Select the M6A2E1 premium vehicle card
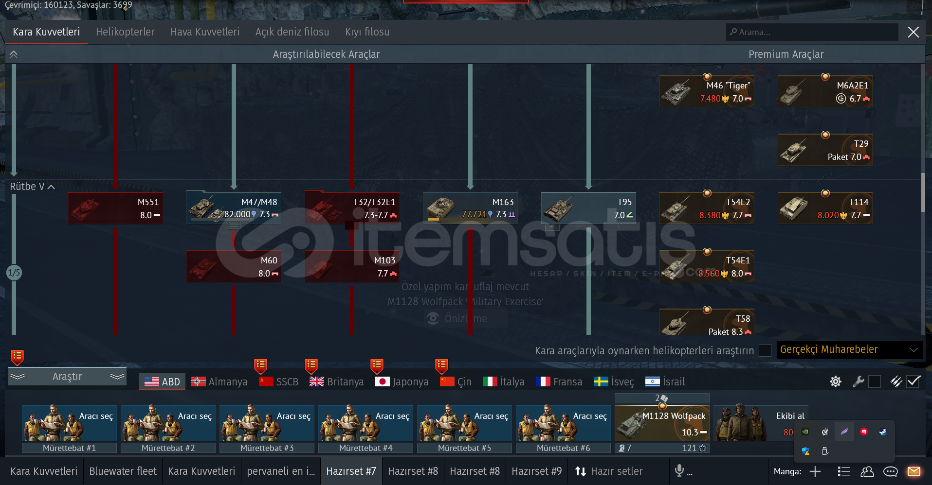Viewport: 932px width, 485px height. click(825, 91)
